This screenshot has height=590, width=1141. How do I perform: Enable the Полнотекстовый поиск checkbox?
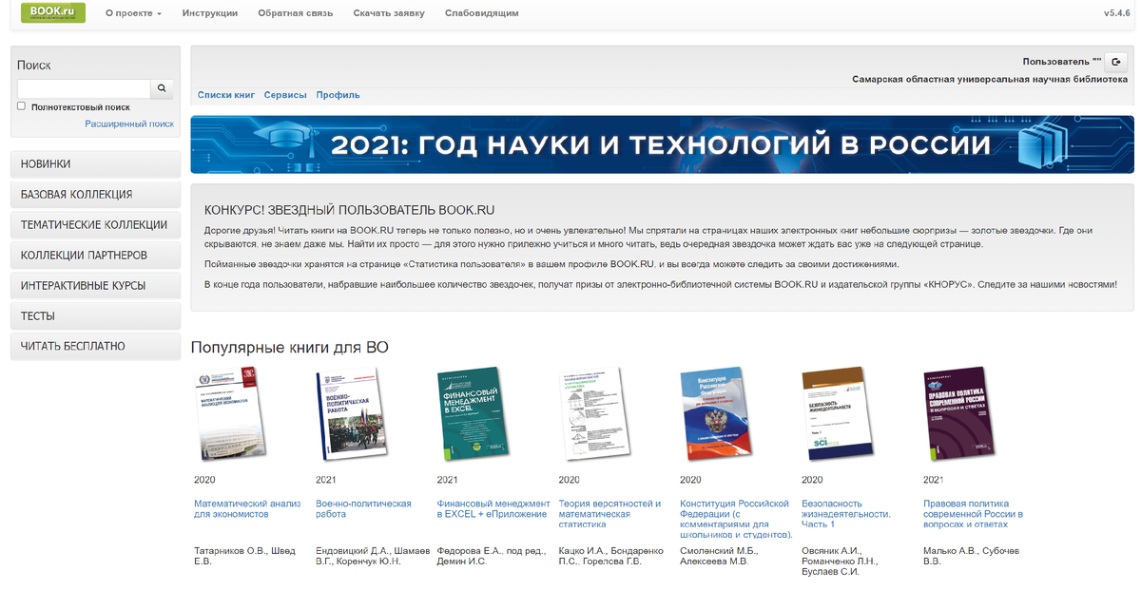[x=20, y=105]
